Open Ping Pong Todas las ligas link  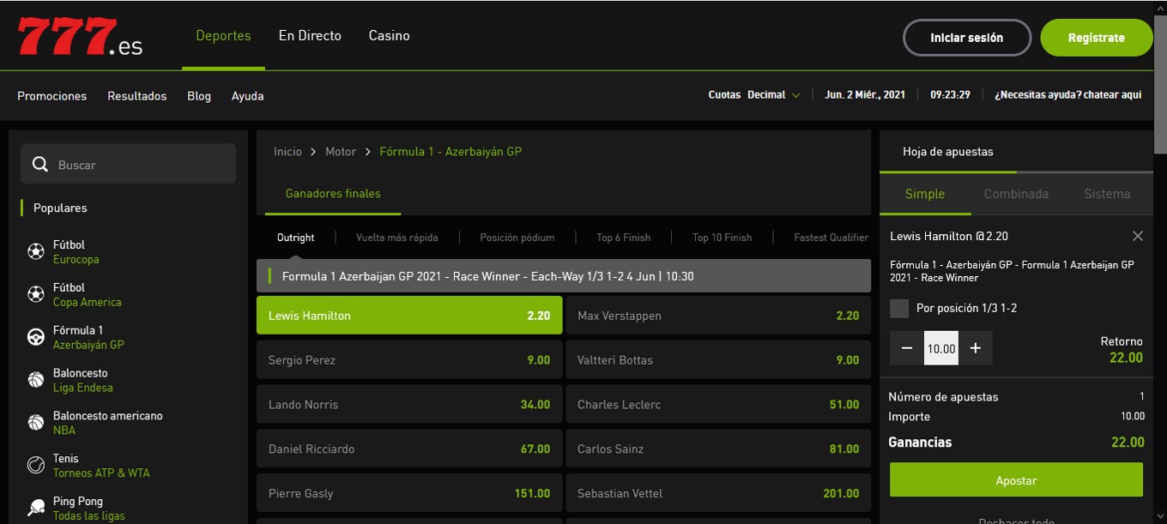coord(88,508)
